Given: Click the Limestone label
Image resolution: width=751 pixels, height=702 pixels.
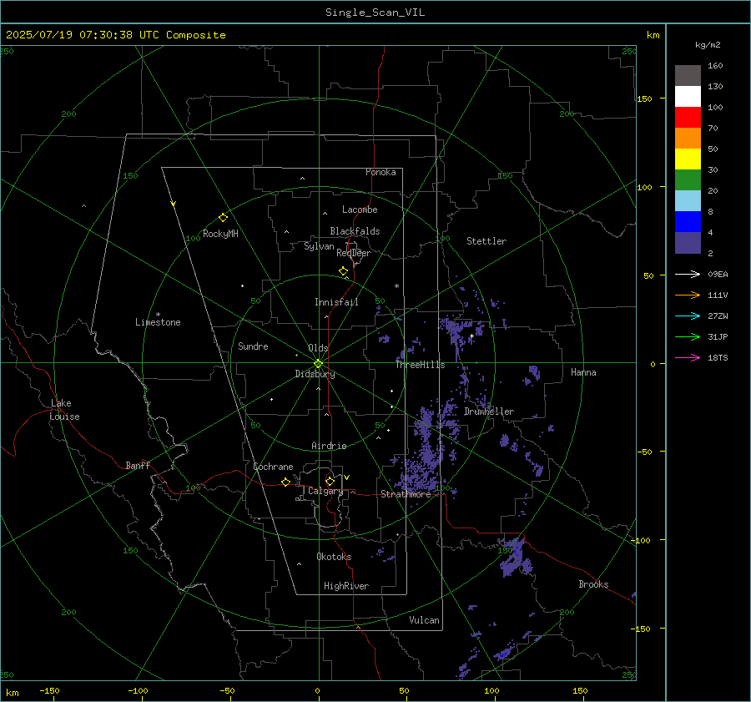Looking at the screenshot, I should click(158, 322).
